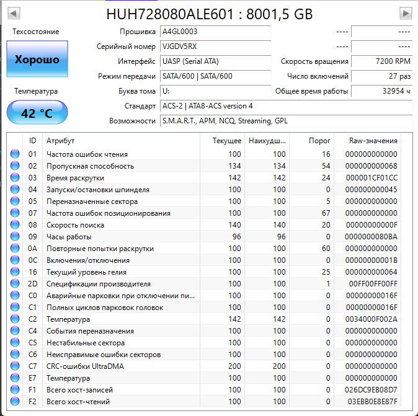
Task: Click status orb for attribute F1
Action: pos(15,389)
